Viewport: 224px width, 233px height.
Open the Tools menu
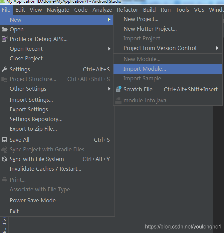(x=182, y=10)
